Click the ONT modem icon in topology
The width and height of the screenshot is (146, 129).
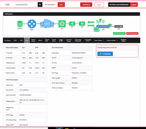(103, 26)
